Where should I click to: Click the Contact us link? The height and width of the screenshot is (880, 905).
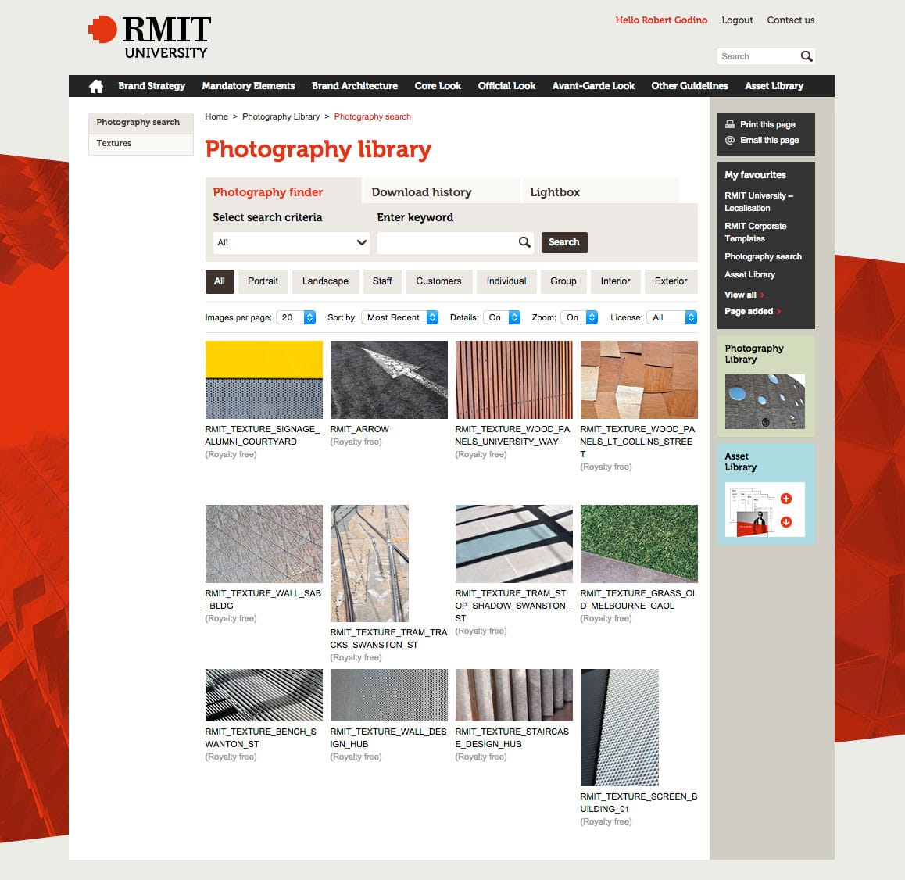pyautogui.click(x=791, y=20)
